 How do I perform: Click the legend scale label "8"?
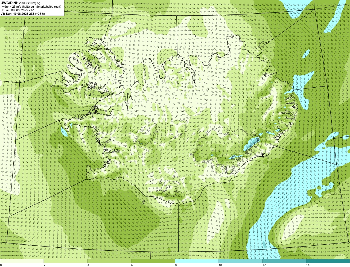pos(176,265)
